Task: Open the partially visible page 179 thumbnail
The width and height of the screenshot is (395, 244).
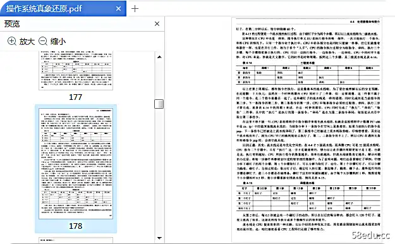Action: point(76,240)
